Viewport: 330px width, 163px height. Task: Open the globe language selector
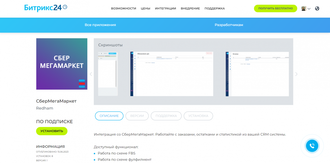tap(317, 9)
